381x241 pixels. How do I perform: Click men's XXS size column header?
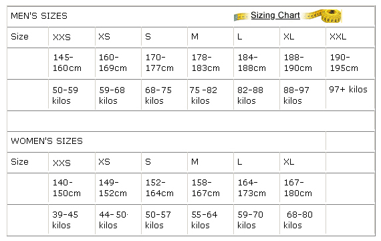pos(61,37)
